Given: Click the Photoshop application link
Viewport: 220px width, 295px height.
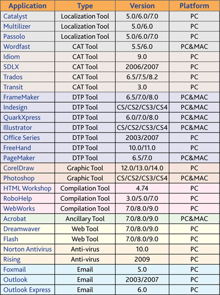Looking at the screenshot, I should 19,179.
